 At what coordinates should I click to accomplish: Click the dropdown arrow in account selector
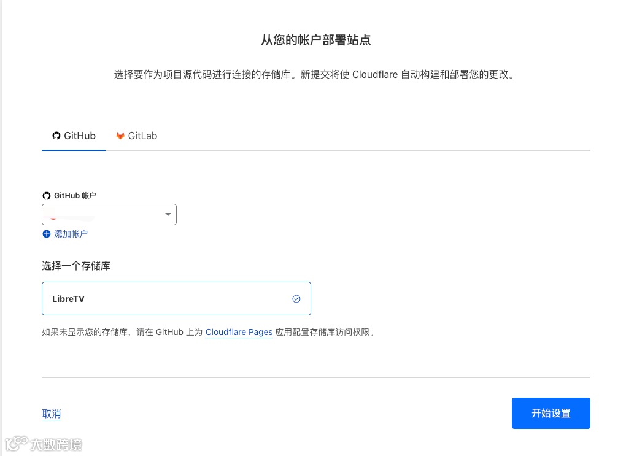coord(168,214)
